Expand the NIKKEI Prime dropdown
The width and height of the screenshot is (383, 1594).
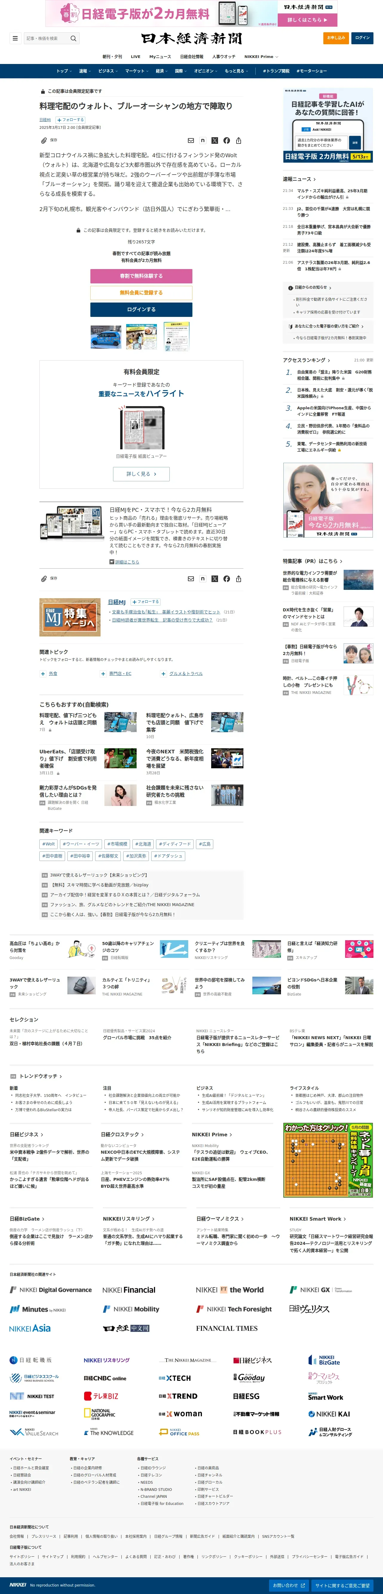[261, 56]
